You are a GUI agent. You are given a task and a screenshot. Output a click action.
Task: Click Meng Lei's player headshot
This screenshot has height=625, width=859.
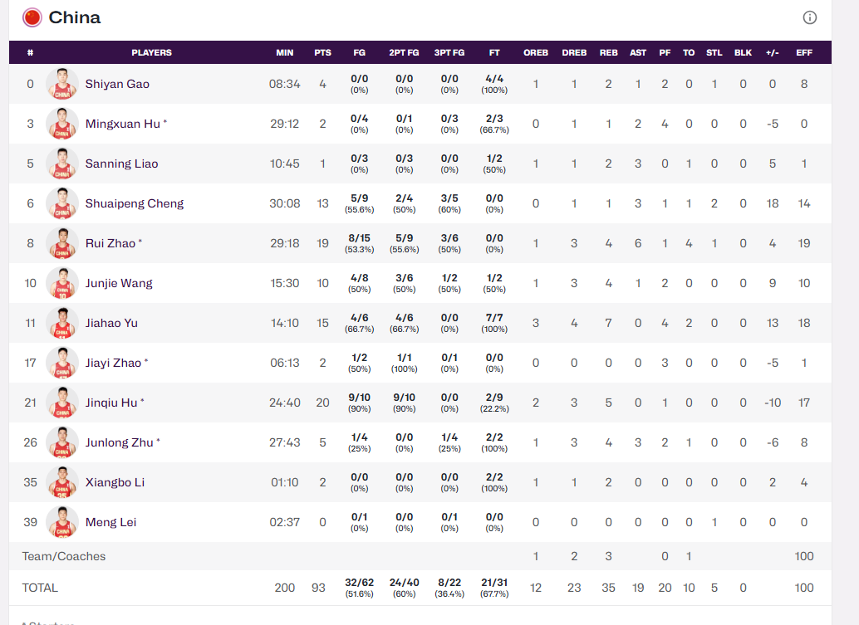coord(62,522)
